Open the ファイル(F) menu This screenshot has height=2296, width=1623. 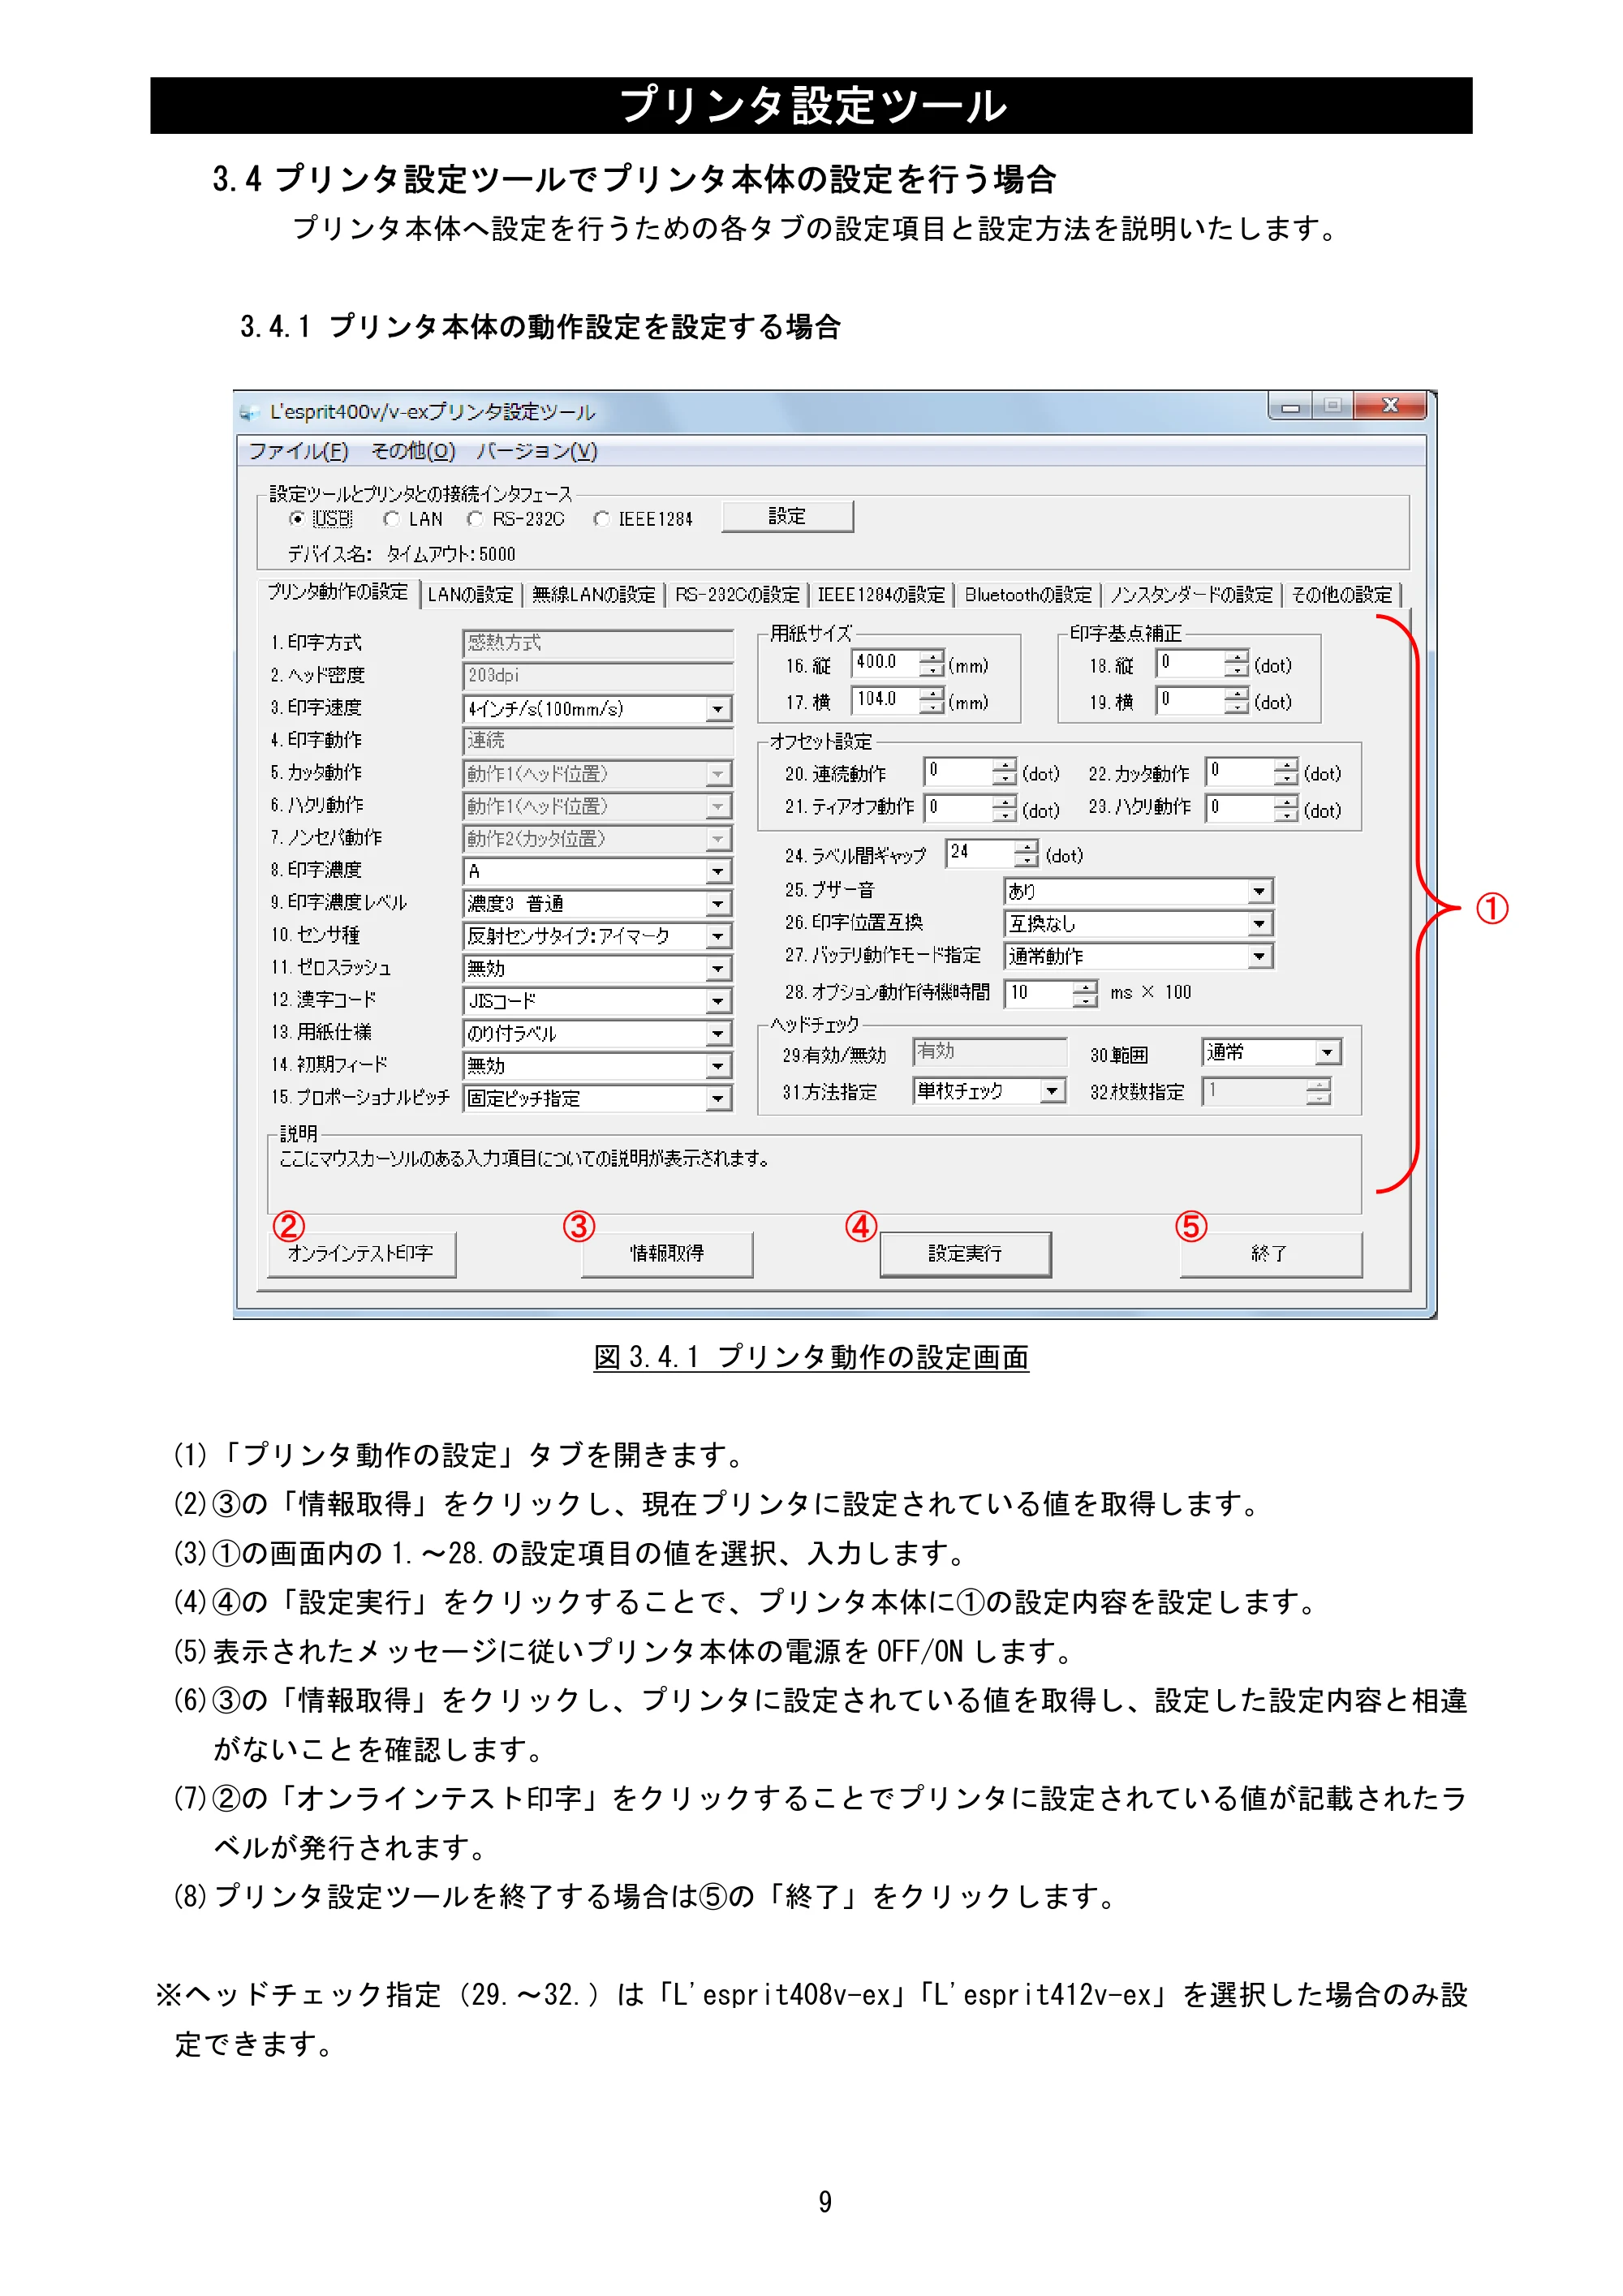tap(298, 451)
